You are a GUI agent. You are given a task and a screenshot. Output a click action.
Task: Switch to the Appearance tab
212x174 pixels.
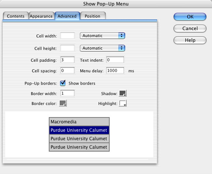[41, 16]
